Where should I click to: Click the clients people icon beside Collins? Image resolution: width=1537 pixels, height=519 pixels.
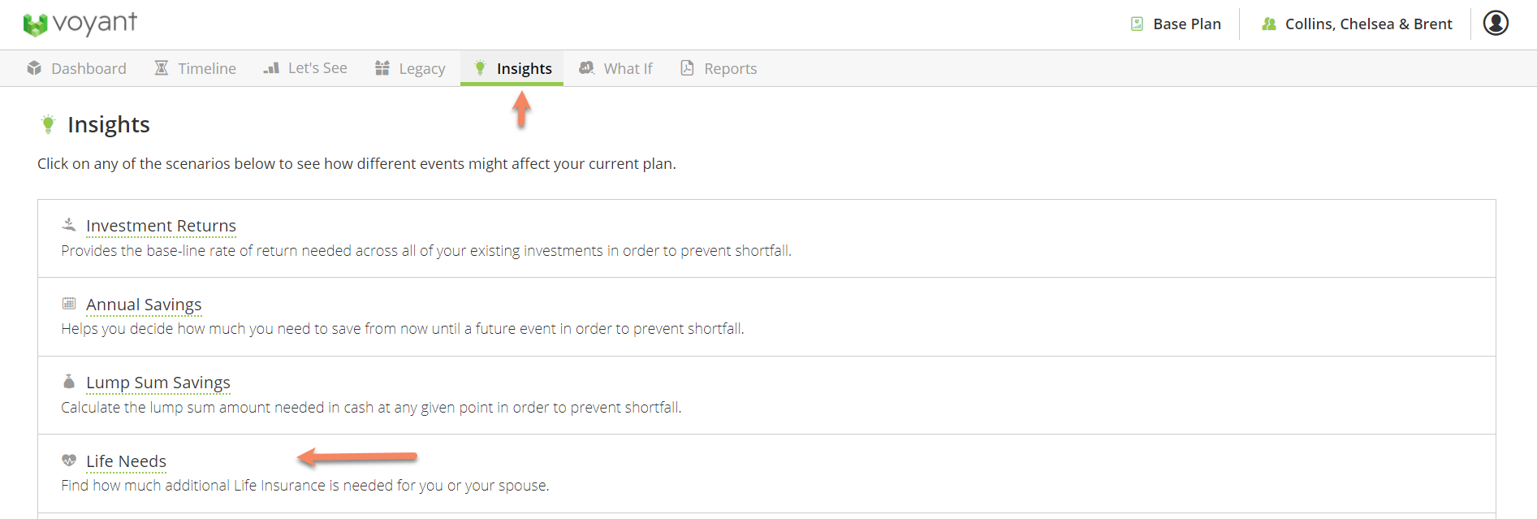point(1268,24)
